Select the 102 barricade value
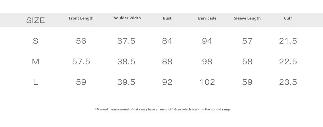This screenshot has height=127, width=323. pyautogui.click(x=207, y=82)
